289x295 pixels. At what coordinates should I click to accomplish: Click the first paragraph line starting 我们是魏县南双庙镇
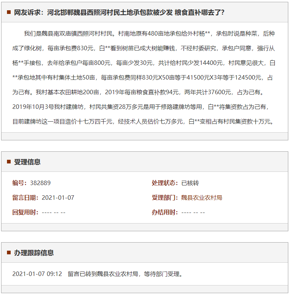click(x=149, y=33)
